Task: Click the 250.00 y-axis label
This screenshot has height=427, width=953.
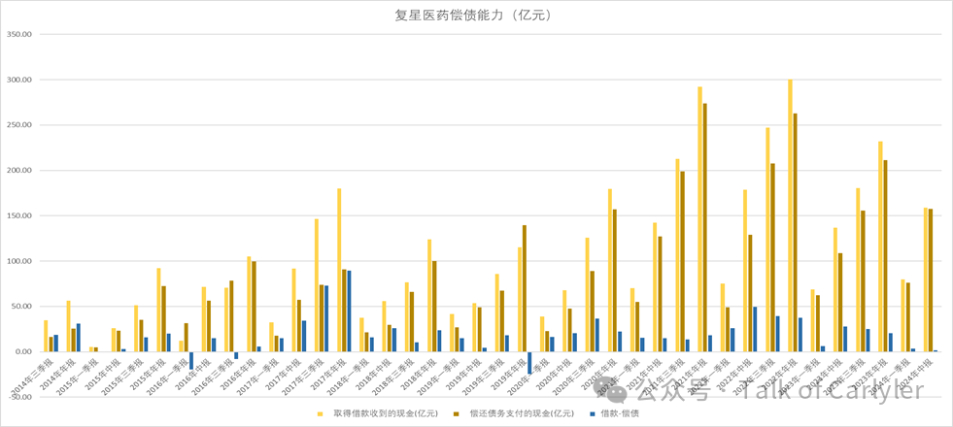Action: (18, 125)
